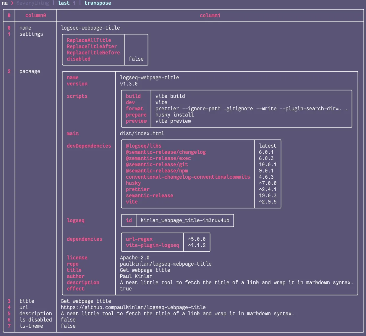Select the dist/index.html value
The width and height of the screenshot is (366, 336).
[x=142, y=133]
